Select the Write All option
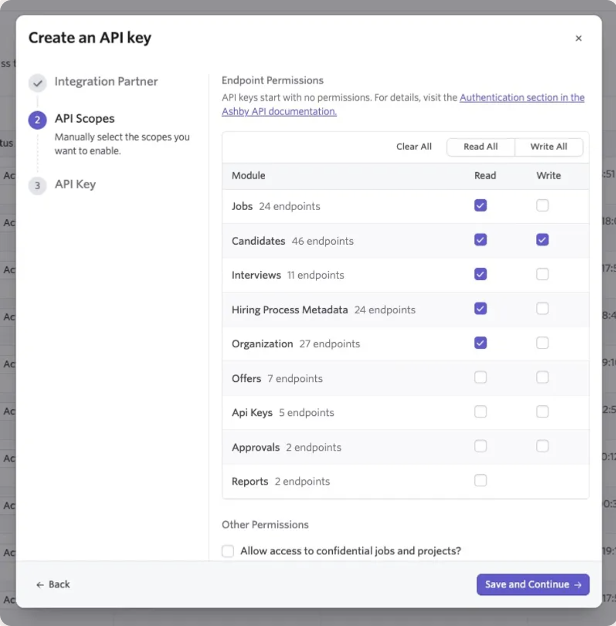The height and width of the screenshot is (626, 616). coord(548,147)
